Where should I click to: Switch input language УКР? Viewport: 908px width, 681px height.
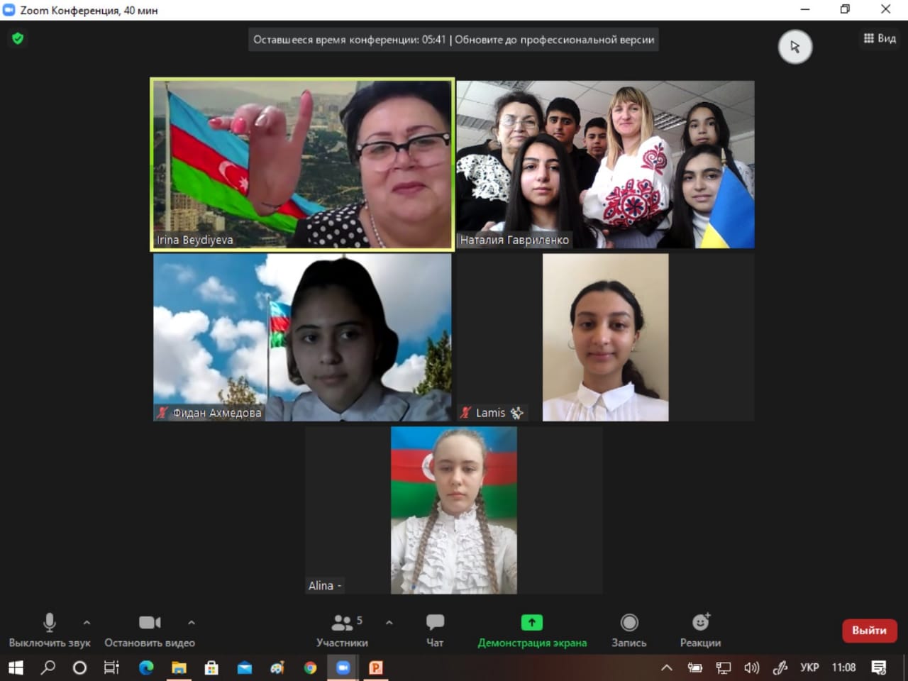click(x=809, y=668)
